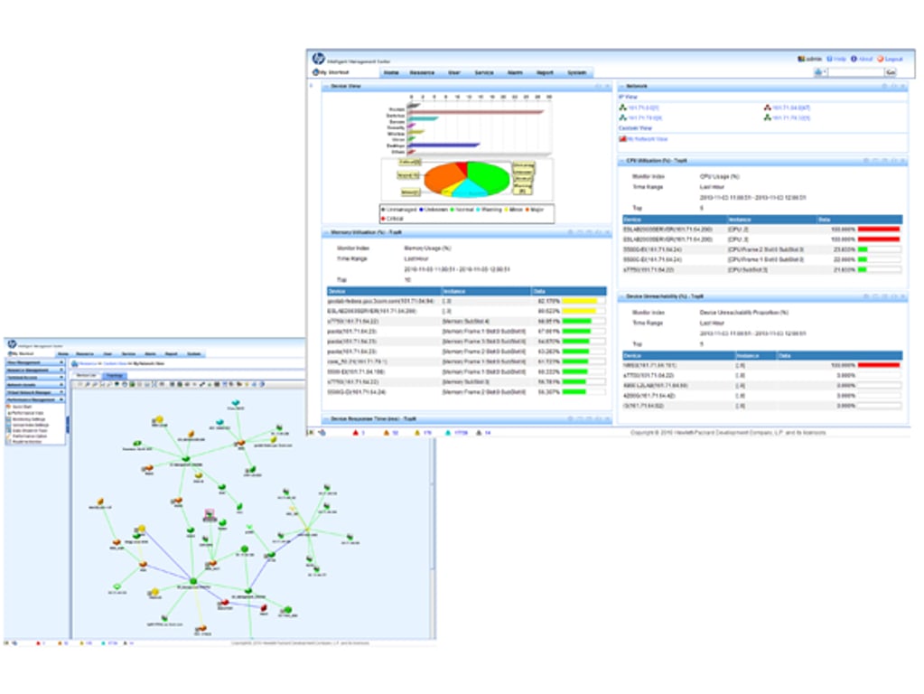Click the refresh icon on the Network panel header
This screenshot has height=694, width=924.
(x=882, y=86)
